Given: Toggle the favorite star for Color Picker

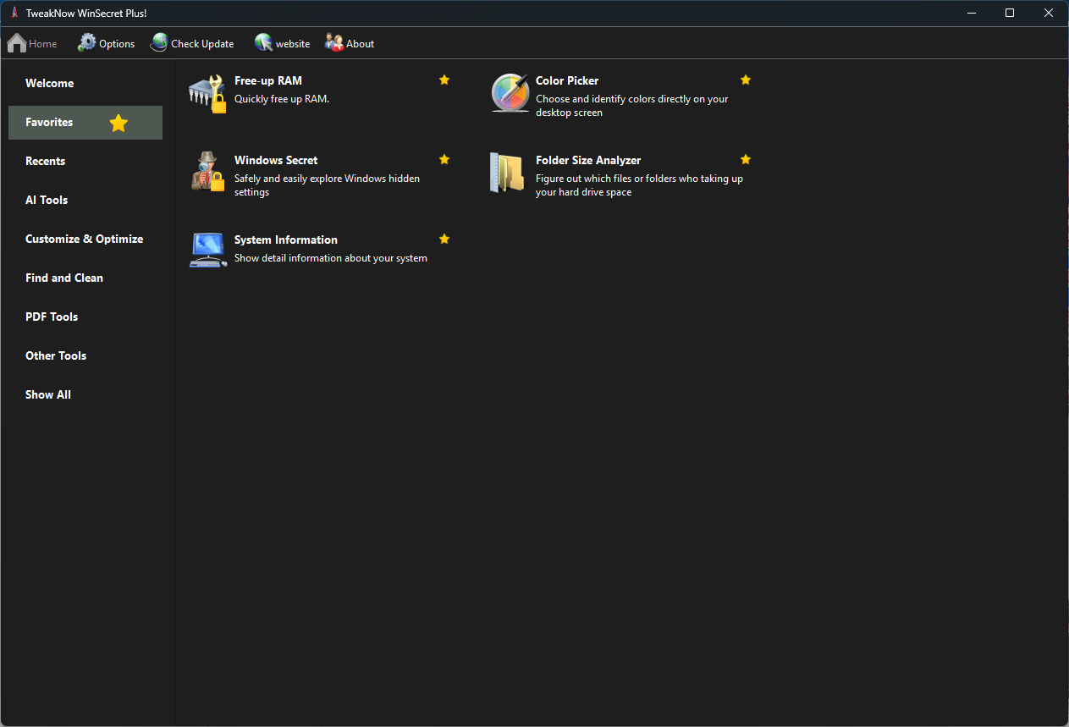Looking at the screenshot, I should 746,80.
